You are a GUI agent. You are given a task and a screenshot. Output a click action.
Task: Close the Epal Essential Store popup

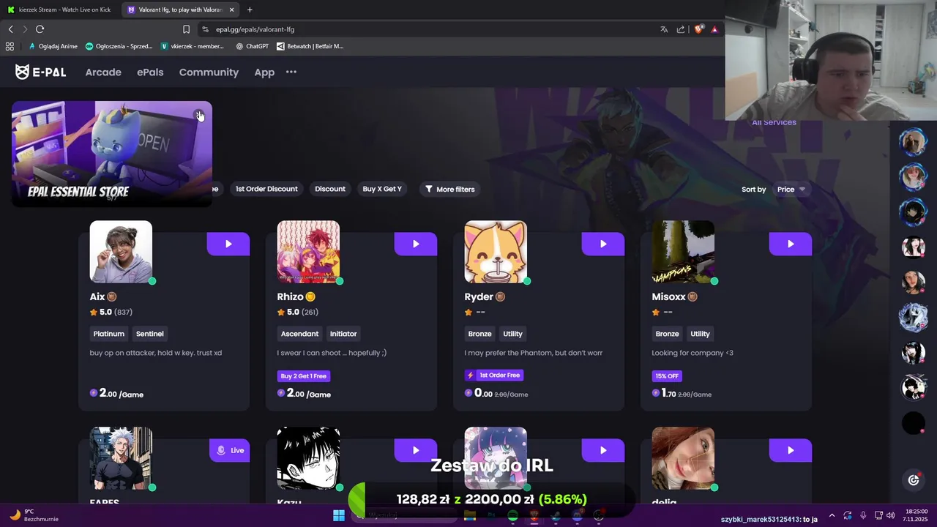click(x=199, y=114)
